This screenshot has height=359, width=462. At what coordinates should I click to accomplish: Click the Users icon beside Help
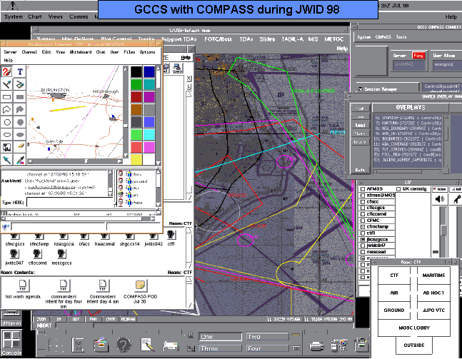click(177, 68)
